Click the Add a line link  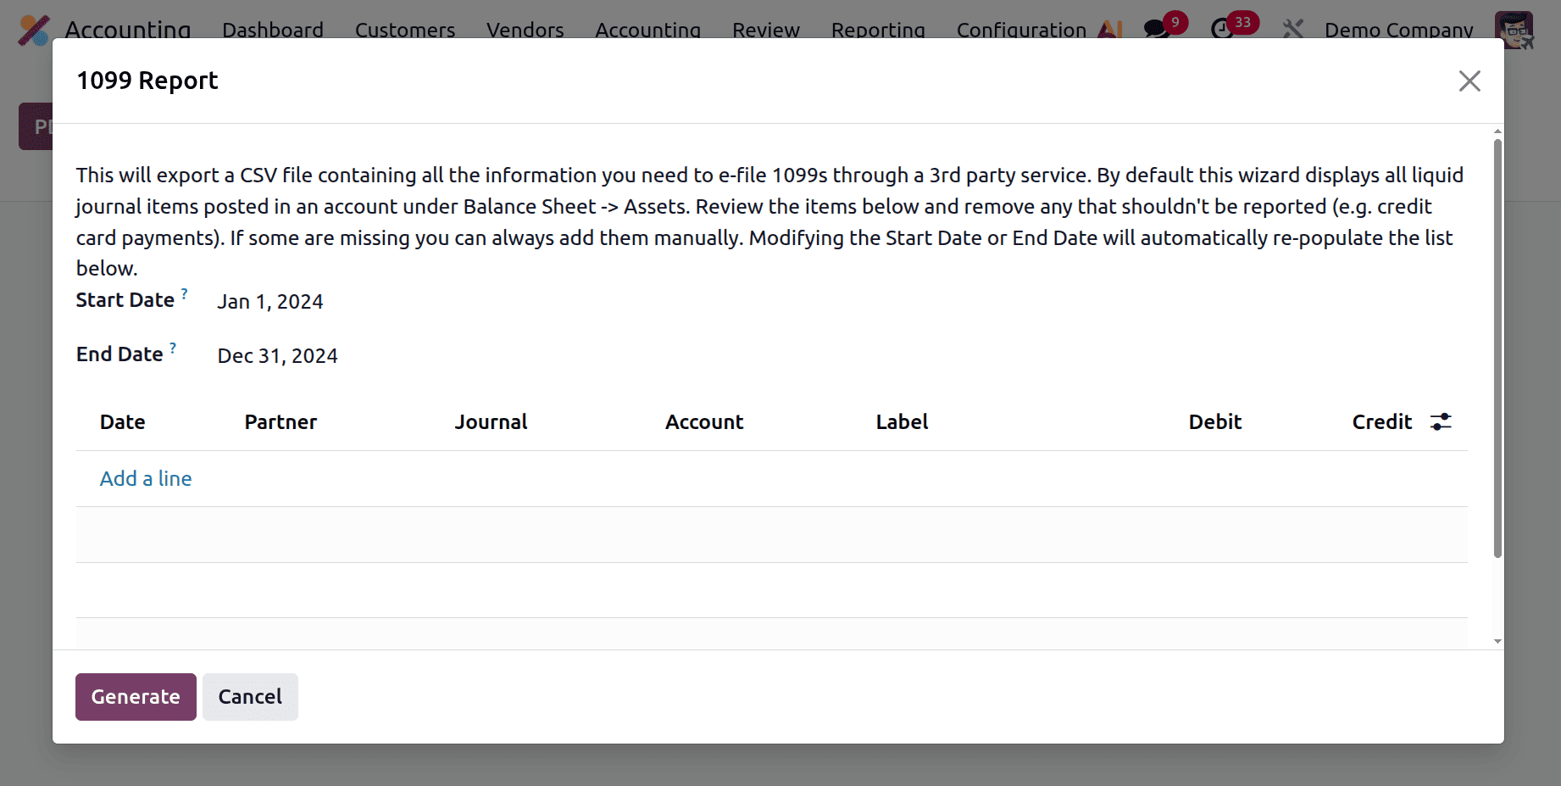[x=146, y=479]
